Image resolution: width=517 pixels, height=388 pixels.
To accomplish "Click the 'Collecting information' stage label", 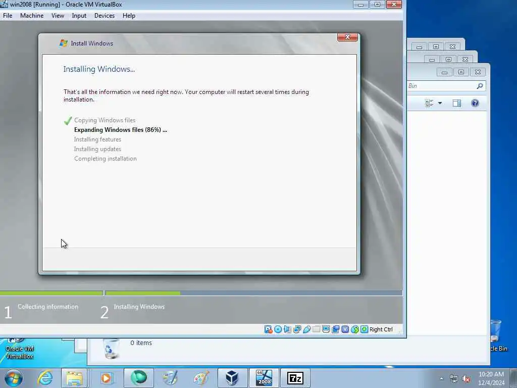I will 48,307.
